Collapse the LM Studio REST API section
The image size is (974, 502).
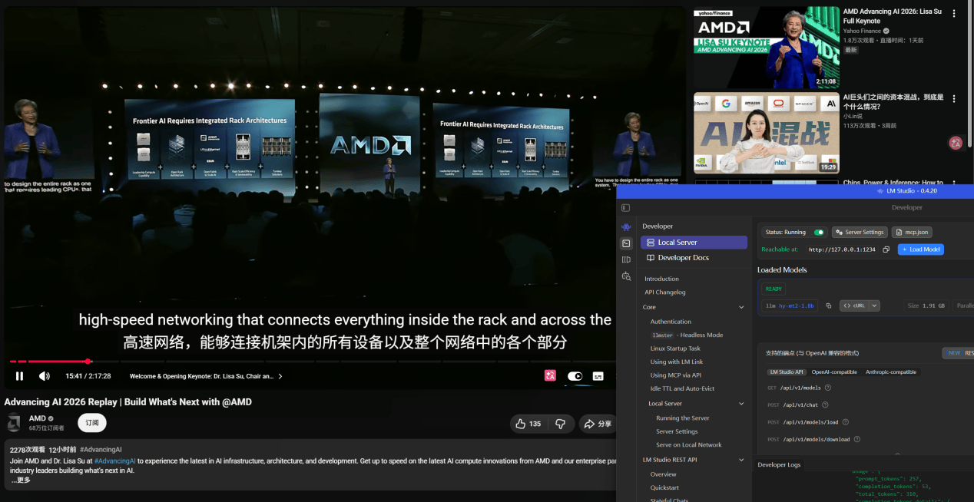pos(741,460)
